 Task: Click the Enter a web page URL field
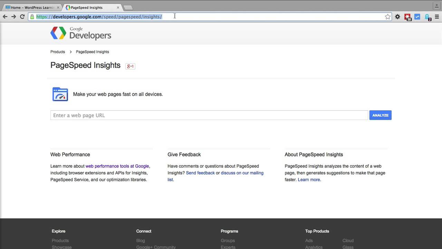[209, 115]
